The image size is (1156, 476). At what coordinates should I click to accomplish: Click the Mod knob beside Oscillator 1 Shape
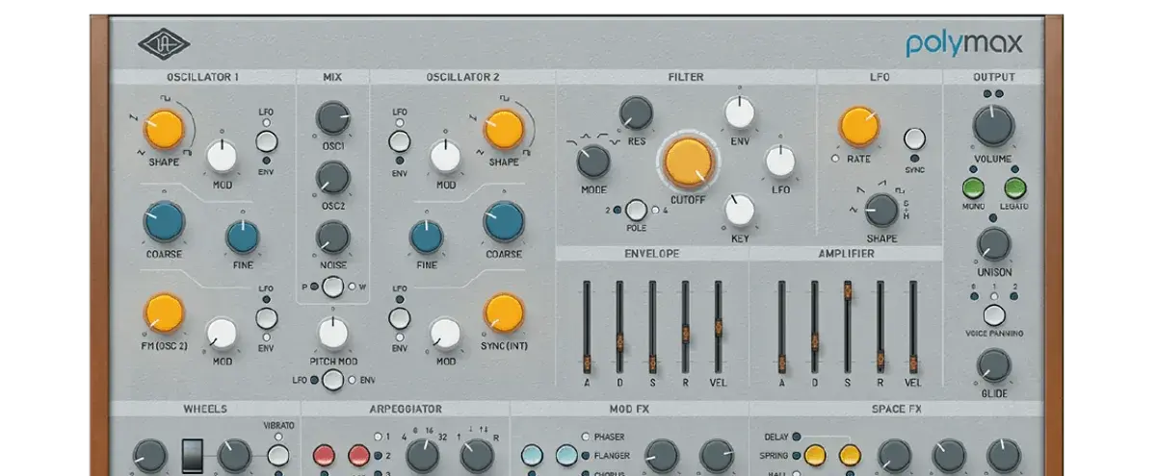click(x=221, y=157)
